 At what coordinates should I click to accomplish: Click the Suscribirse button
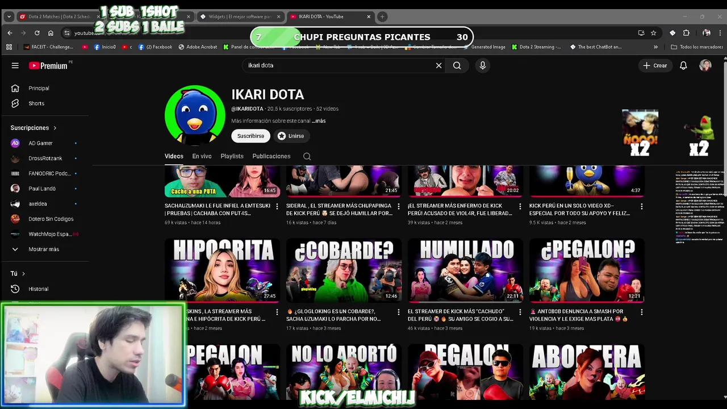pos(250,136)
